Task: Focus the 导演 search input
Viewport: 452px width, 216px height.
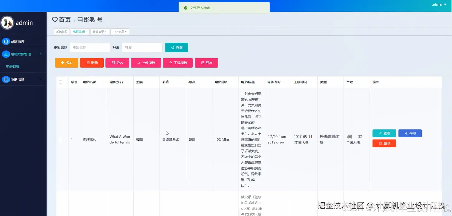Action: 142,47
